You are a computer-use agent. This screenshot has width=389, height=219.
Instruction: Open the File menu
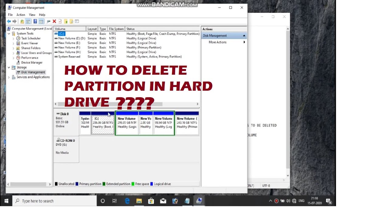(x=10, y=15)
